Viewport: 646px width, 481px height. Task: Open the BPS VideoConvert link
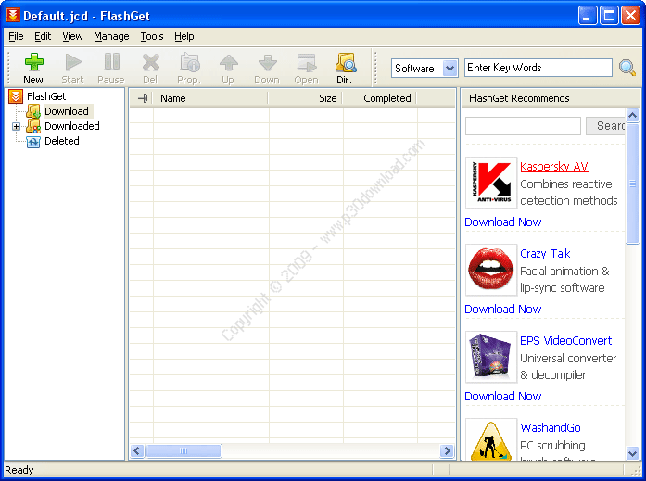(565, 341)
